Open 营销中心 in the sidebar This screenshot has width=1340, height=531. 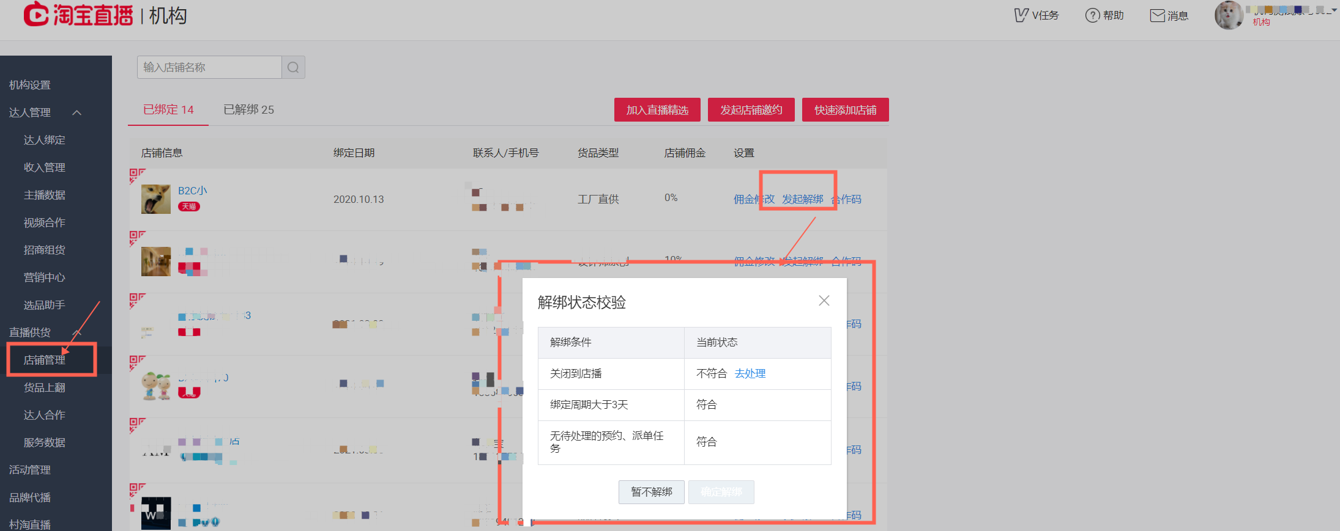click(44, 277)
